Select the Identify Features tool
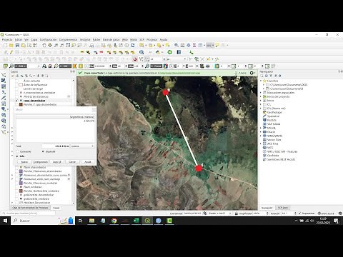Image resolution: width=343 pixels, height=257 pixels. 177,45
